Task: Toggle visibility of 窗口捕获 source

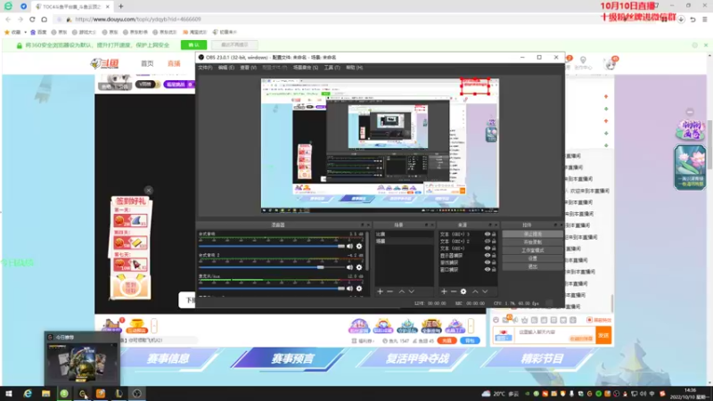Action: pyautogui.click(x=487, y=270)
